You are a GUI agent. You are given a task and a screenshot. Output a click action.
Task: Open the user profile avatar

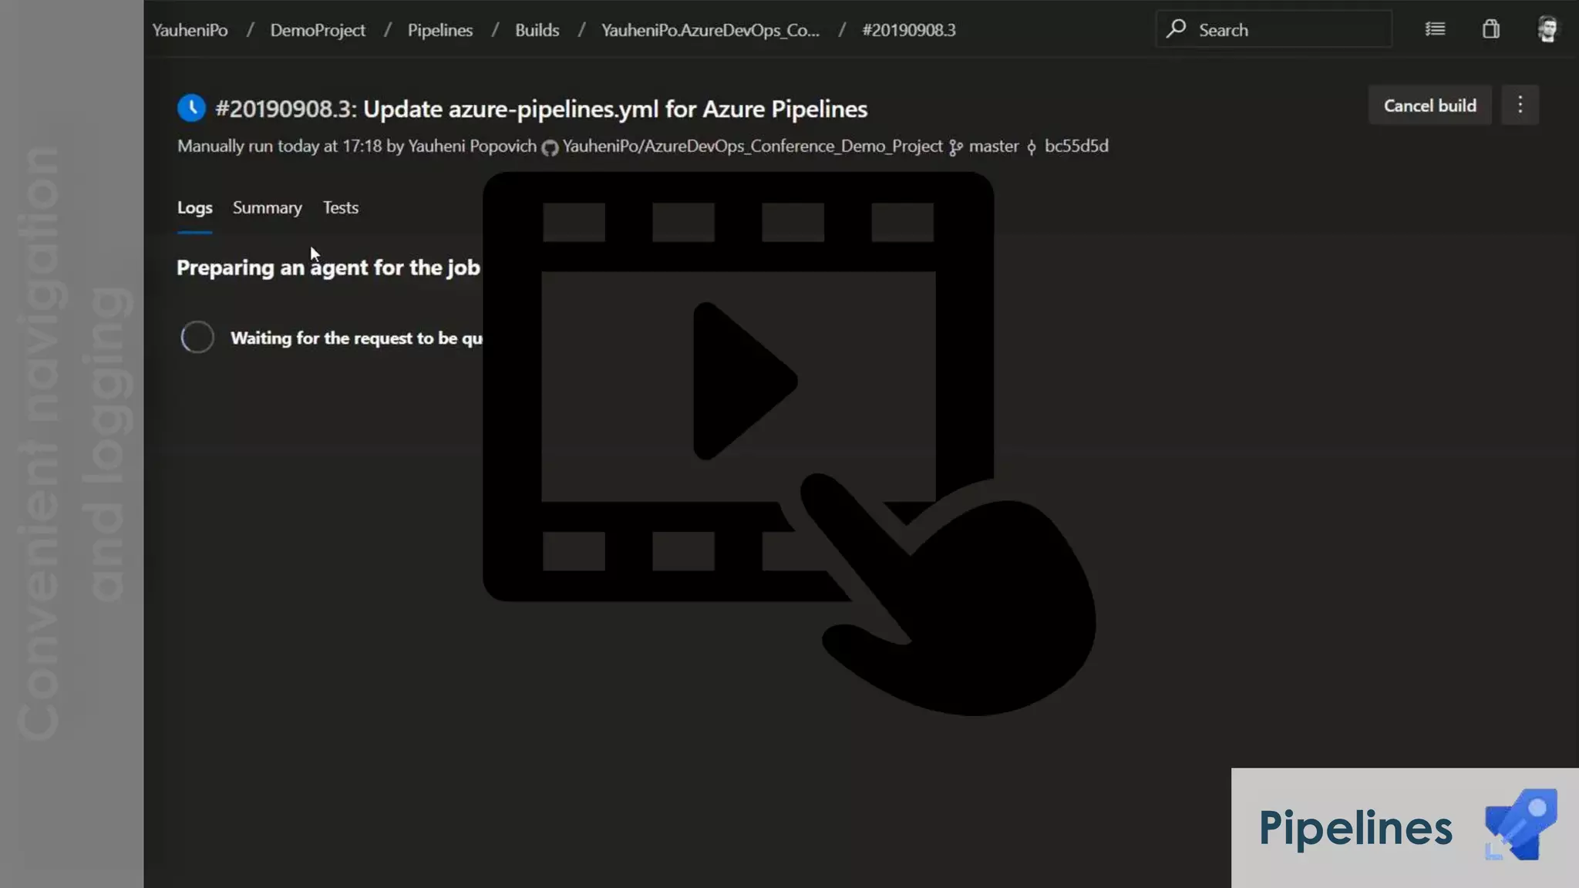1547,29
